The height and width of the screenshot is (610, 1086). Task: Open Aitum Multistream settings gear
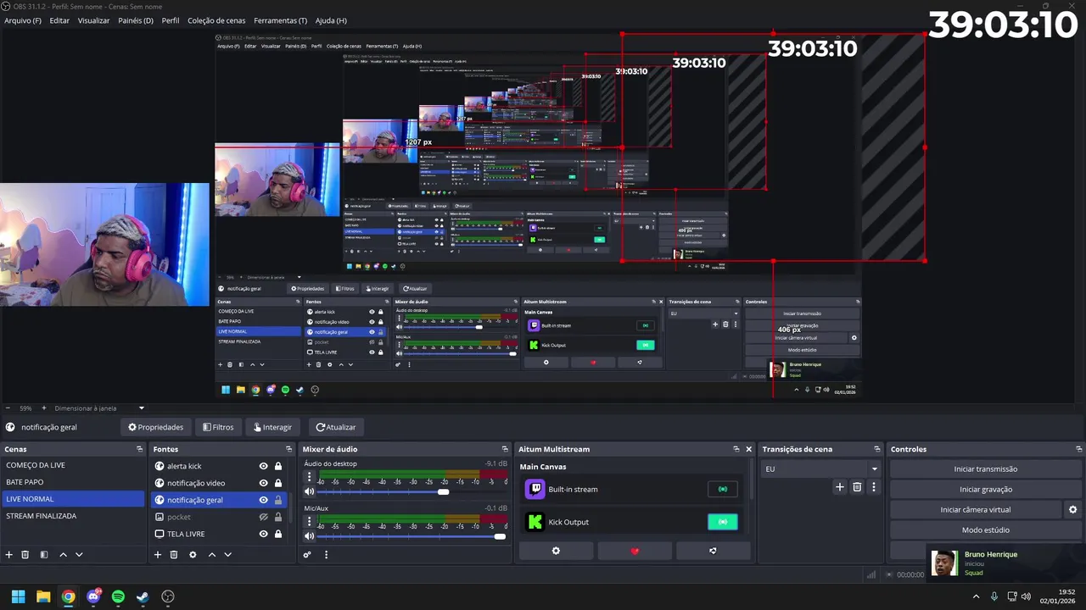coord(556,551)
